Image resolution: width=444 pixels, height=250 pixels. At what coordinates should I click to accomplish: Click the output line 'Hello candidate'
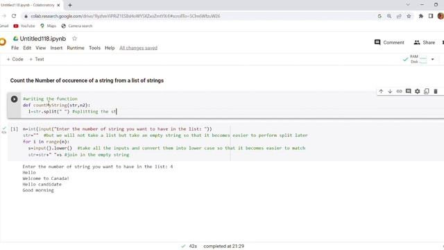point(42,184)
